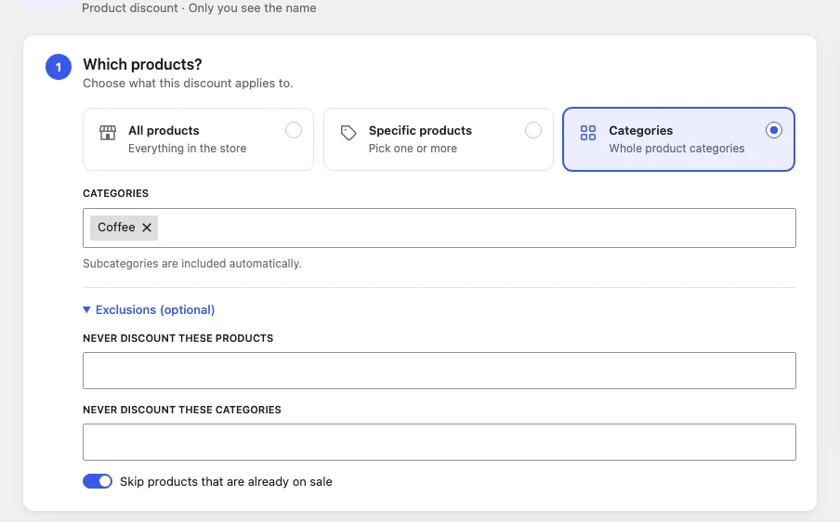The width and height of the screenshot is (840, 522).
Task: Click inside the Categories input field
Action: (x=440, y=228)
